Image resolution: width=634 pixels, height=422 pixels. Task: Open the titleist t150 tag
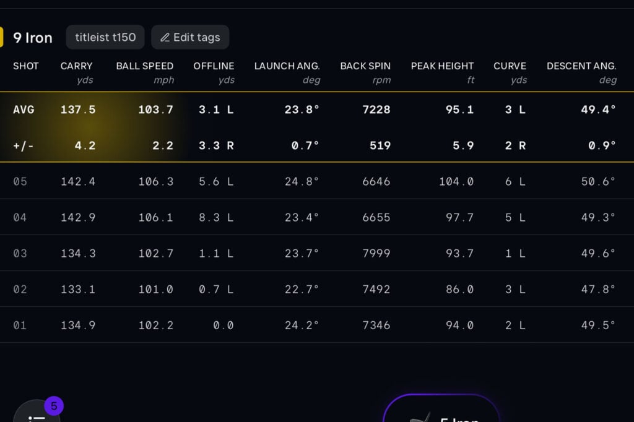(x=105, y=37)
